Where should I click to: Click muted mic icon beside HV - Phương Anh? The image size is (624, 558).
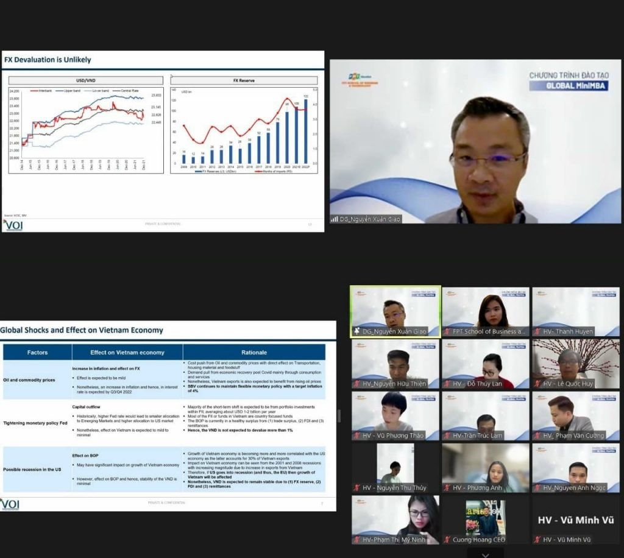point(447,488)
